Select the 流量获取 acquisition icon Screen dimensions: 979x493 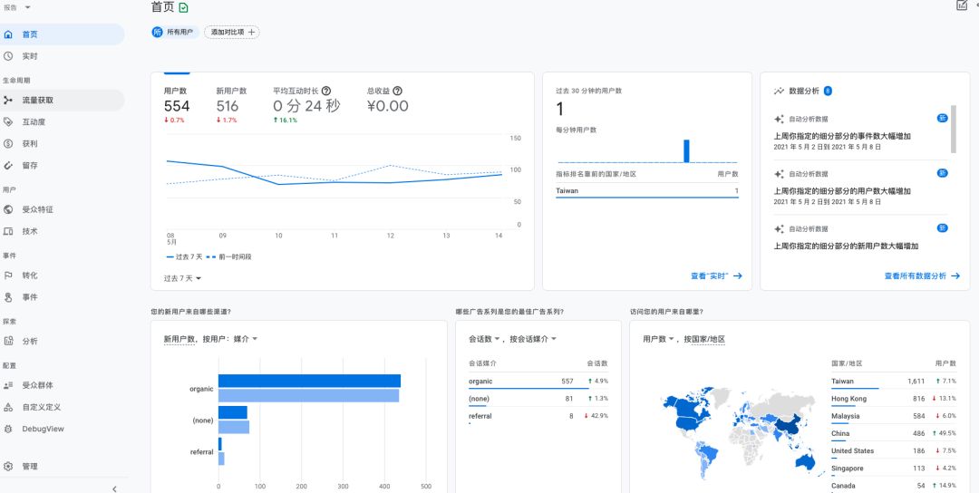[8, 100]
